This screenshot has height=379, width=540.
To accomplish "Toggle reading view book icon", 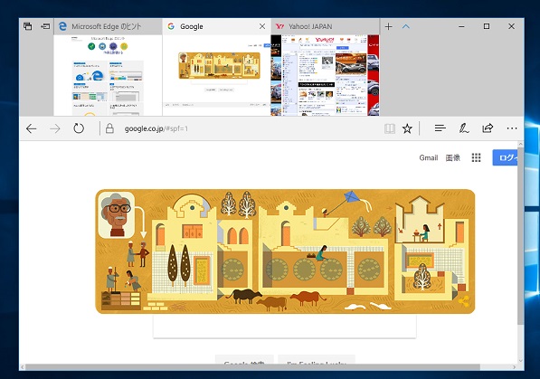I will [x=390, y=128].
